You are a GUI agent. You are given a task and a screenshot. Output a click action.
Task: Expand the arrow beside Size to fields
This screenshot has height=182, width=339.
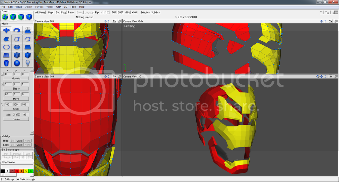click(2, 84)
